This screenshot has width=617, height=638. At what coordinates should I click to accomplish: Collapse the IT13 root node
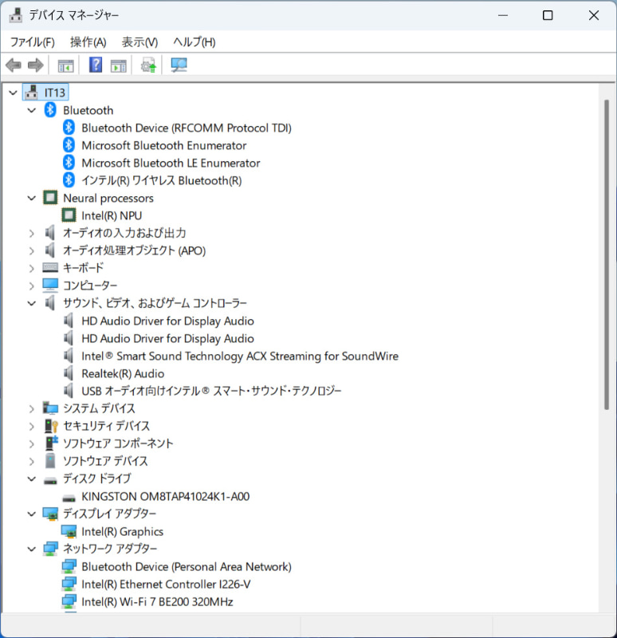(x=13, y=93)
